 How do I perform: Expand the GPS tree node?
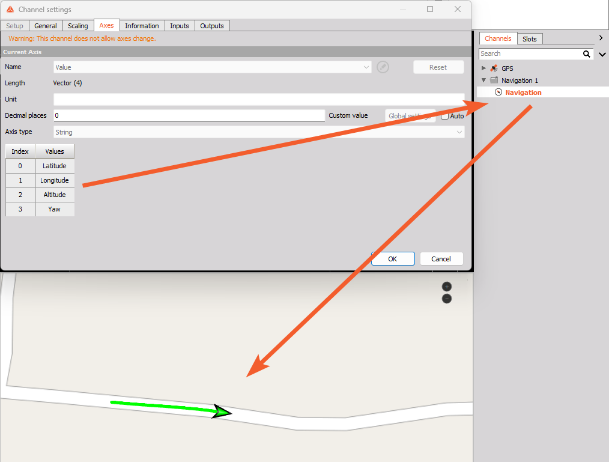click(x=483, y=68)
